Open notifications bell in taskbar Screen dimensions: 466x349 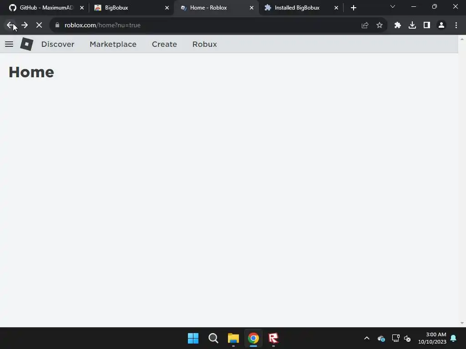(454, 338)
